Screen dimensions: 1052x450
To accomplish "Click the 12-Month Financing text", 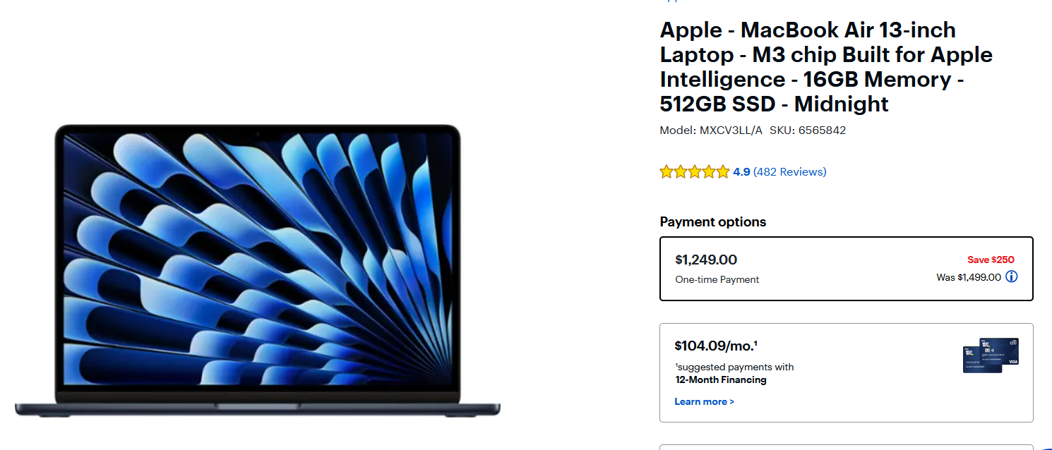I will point(720,380).
